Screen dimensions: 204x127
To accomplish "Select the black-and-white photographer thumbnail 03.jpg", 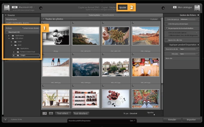I will point(56,36).
